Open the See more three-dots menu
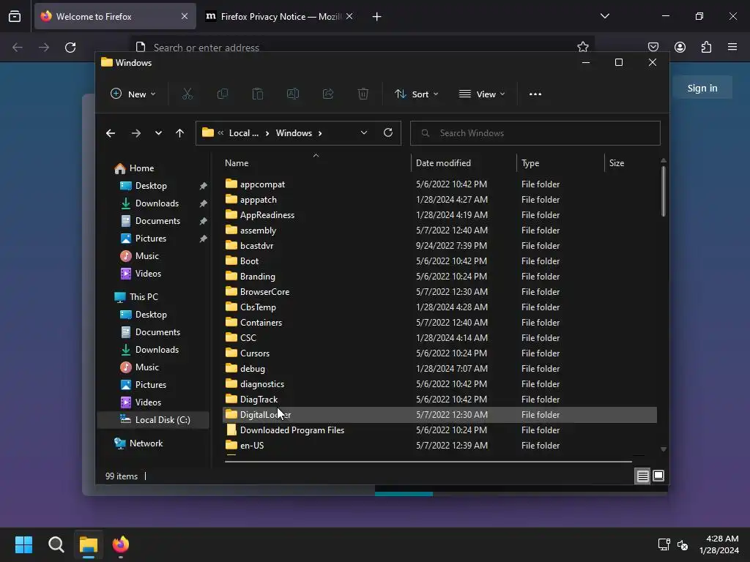 [535, 94]
